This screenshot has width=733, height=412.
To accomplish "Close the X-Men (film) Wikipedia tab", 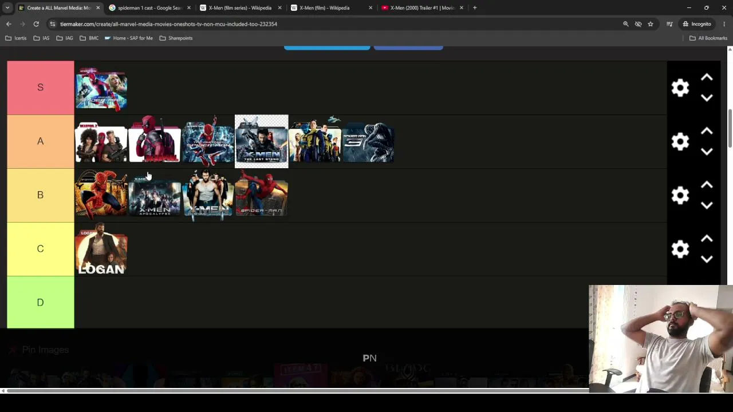I will click(x=371, y=8).
